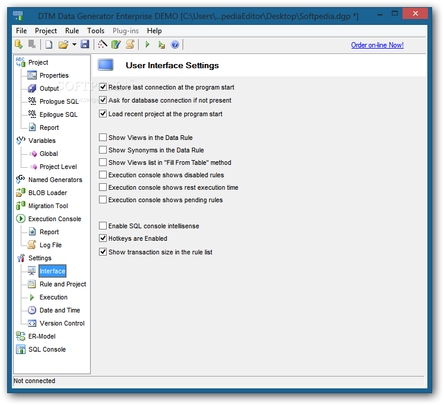444x405 pixels.
Task: Click the run with options play icon
Action: [x=162, y=44]
